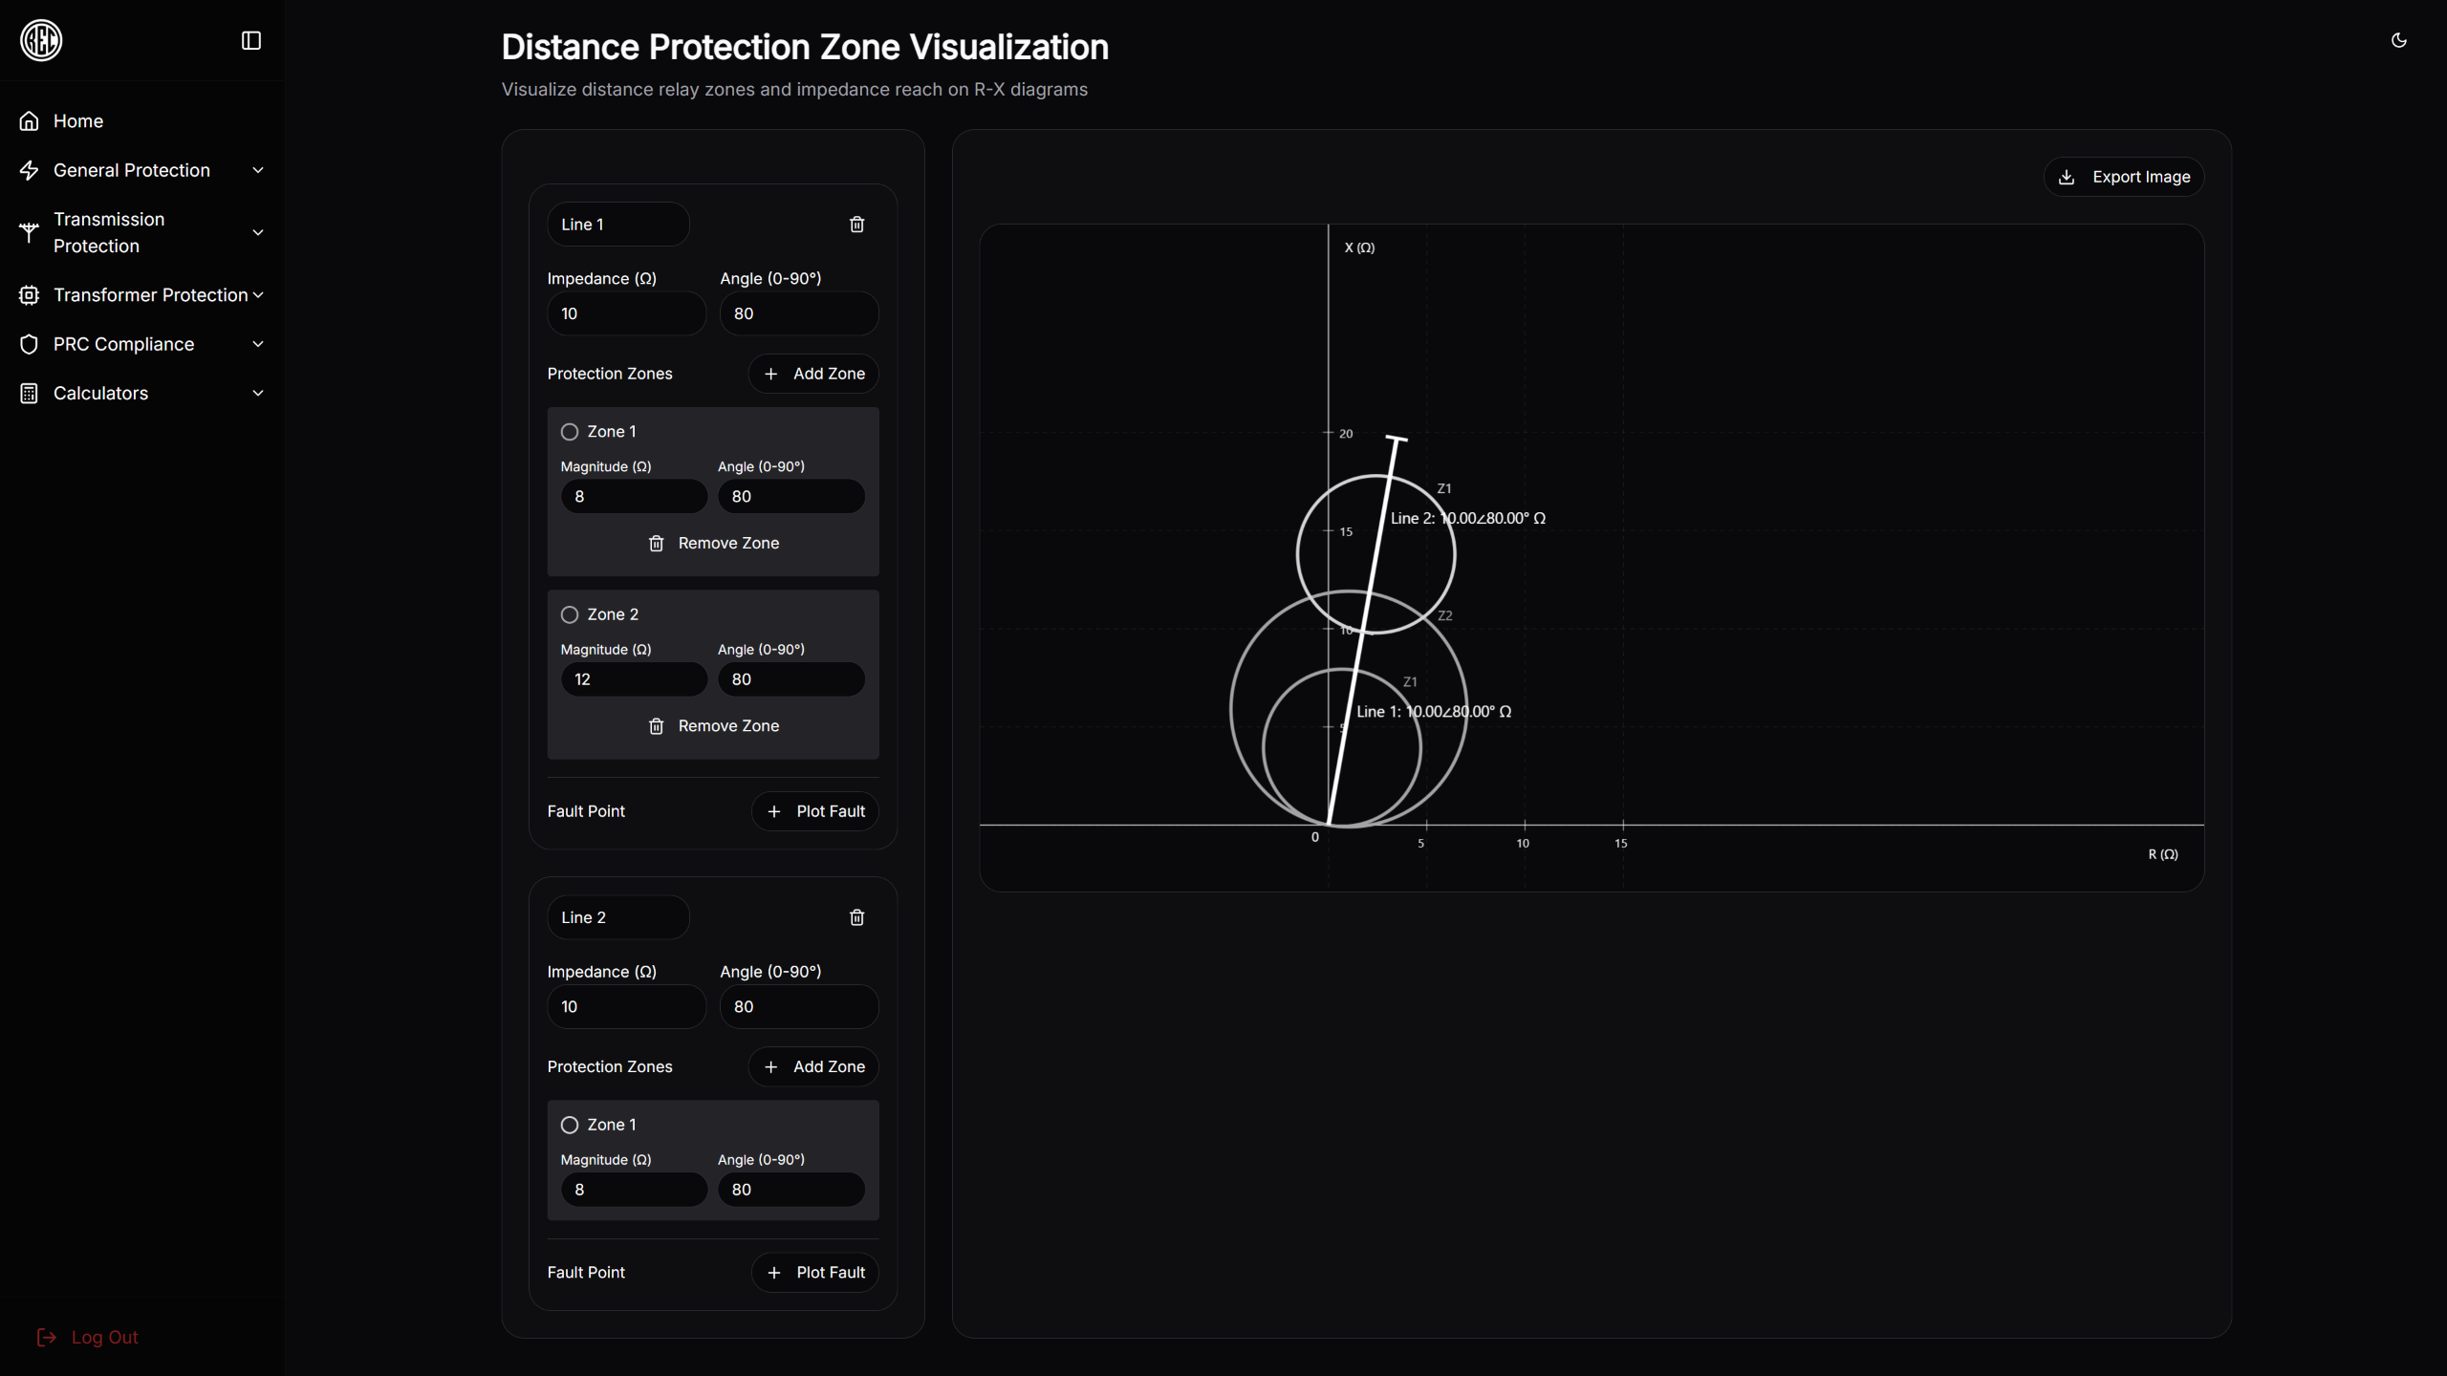This screenshot has height=1376, width=2447.
Task: Select Line 1 Zone 1 circle toggle
Action: (x=570, y=432)
